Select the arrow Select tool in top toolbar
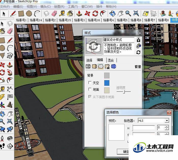This screenshot has height=160, width=178. [4, 14]
